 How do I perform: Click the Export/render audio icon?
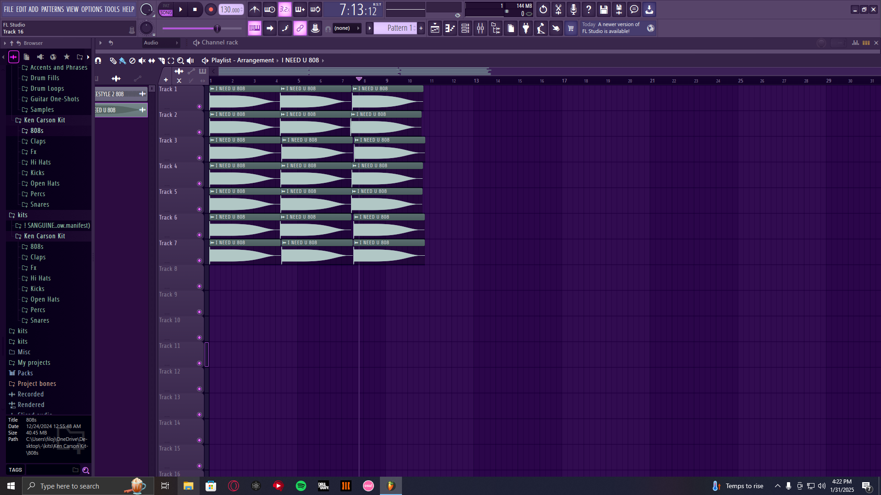(619, 9)
